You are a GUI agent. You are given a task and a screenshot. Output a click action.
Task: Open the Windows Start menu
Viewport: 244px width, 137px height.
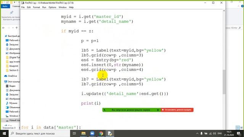click(4, 134)
